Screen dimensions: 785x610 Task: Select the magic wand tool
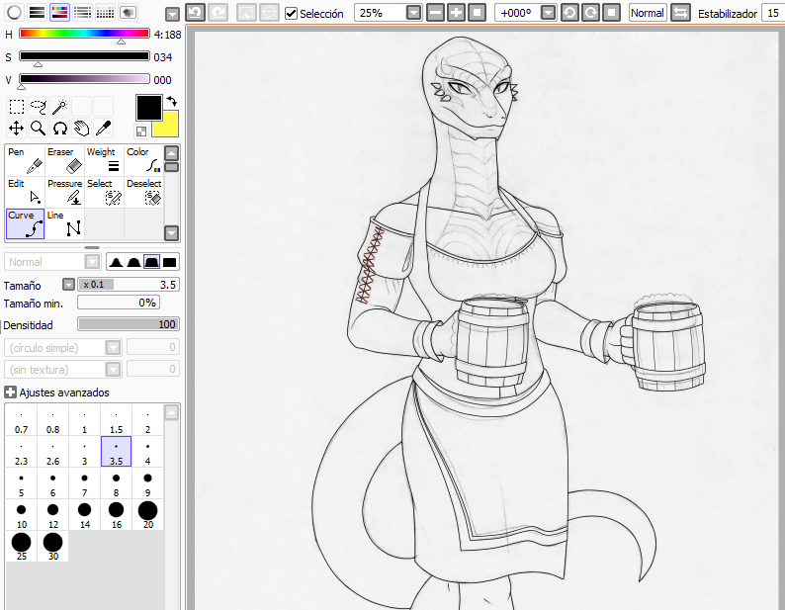pos(60,106)
